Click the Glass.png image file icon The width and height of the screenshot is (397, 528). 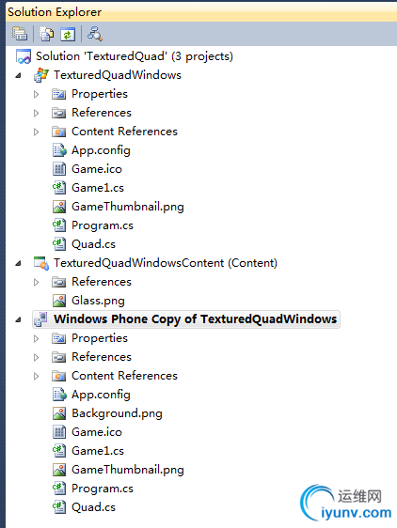(x=59, y=301)
